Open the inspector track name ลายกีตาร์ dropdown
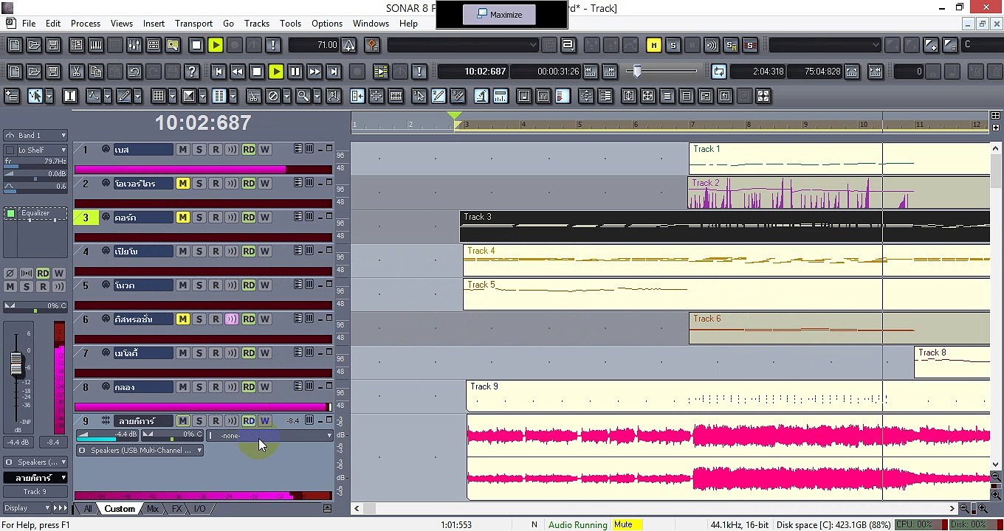This screenshot has height=531, width=1004. click(35, 478)
